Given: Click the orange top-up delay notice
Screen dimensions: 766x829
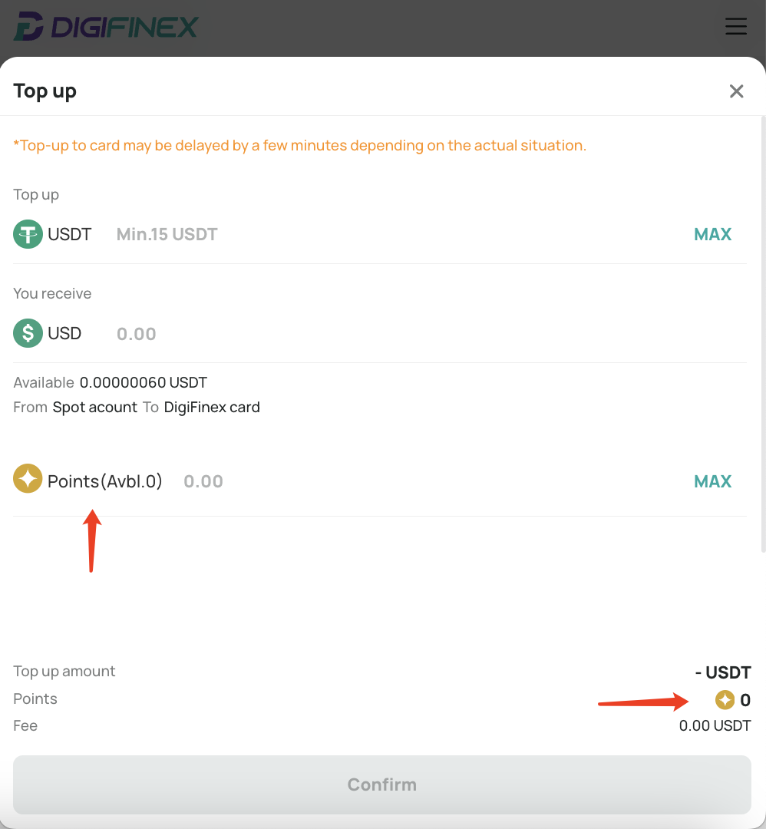Looking at the screenshot, I should click(x=300, y=145).
